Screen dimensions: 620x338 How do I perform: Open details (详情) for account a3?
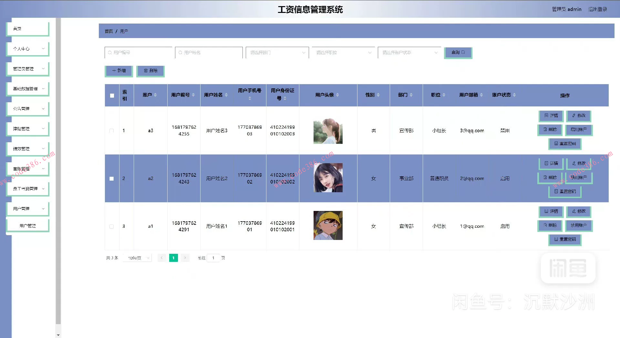(x=551, y=115)
